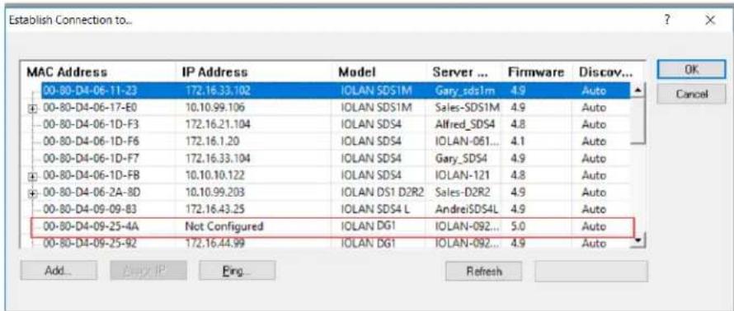
Task: Click IP address 172.16.33.102
Action: (218, 91)
